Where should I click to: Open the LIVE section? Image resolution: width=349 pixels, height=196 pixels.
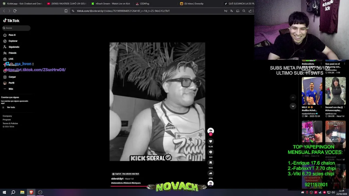[x=8, y=59]
